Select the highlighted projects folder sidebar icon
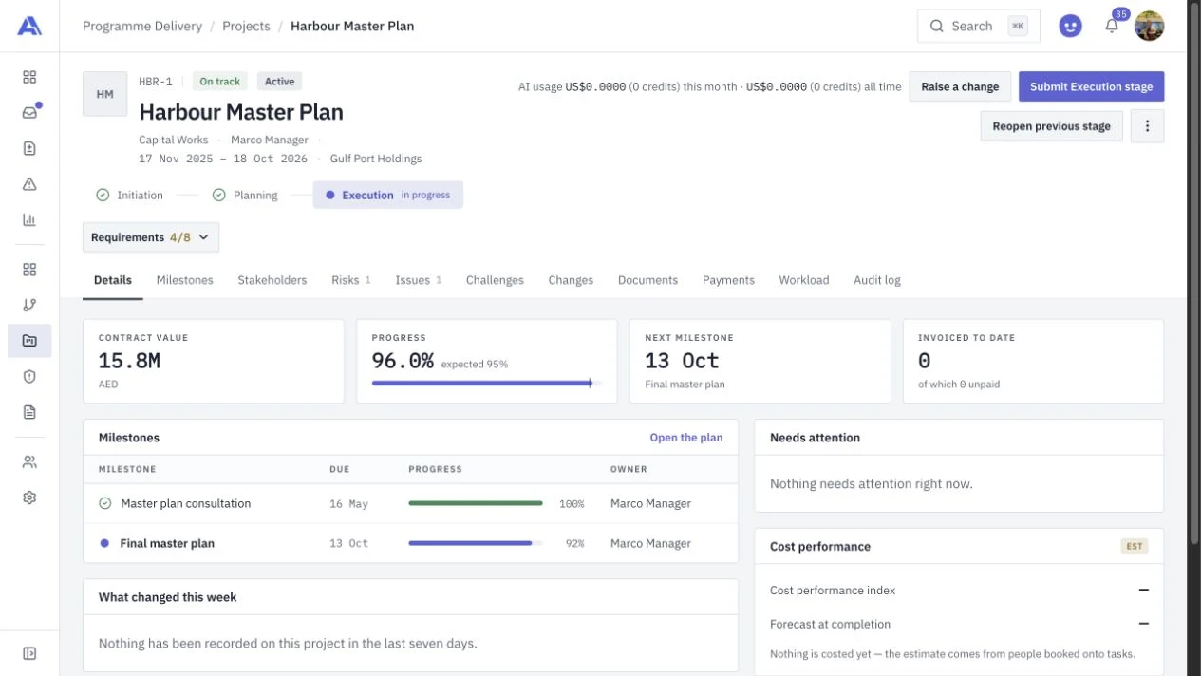1201x676 pixels. click(x=29, y=341)
